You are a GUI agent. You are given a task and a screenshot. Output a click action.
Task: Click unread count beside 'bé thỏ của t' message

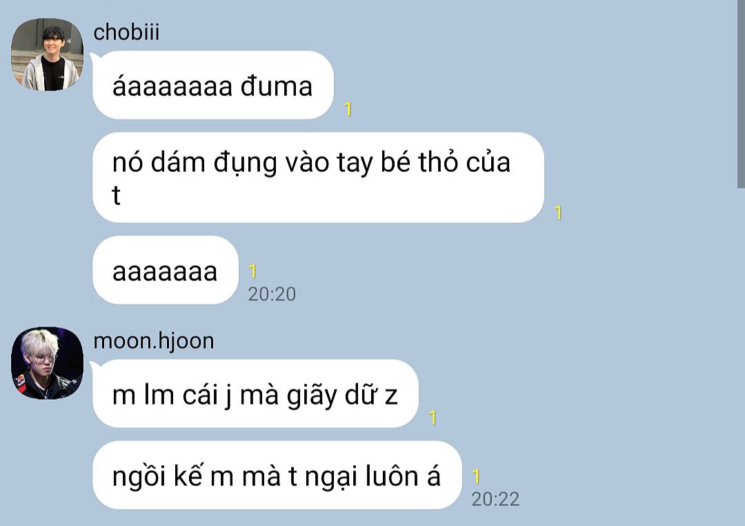point(558,212)
